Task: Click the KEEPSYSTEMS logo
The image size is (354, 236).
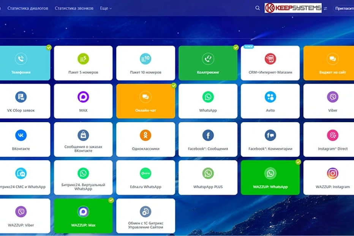Action: coord(293,8)
